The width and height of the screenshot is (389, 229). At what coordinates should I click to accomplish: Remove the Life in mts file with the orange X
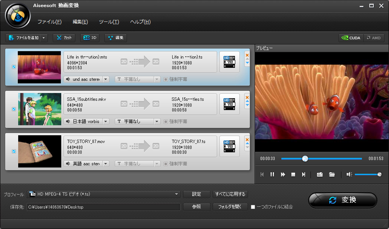247,55
